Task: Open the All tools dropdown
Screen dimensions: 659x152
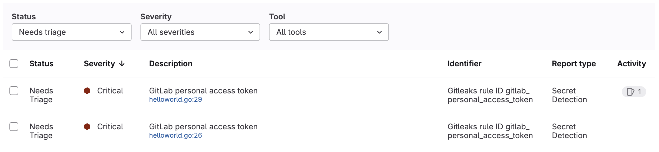Action: 328,32
